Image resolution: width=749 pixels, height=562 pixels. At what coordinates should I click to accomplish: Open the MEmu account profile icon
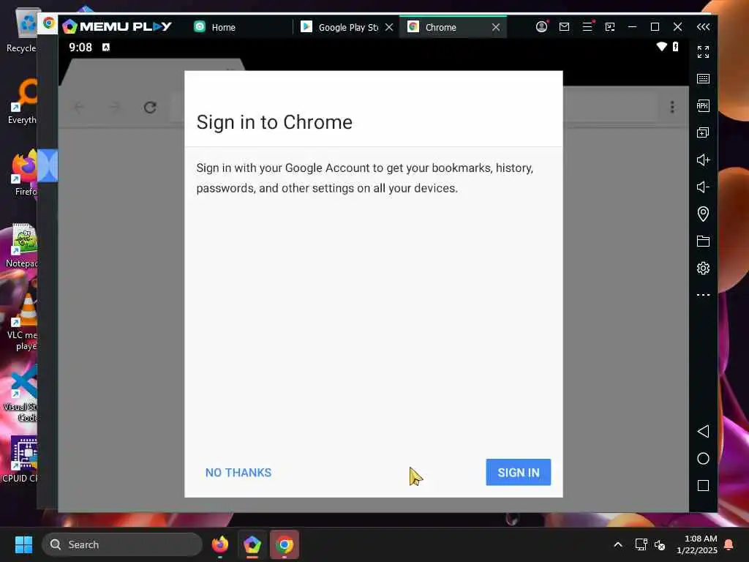[541, 27]
